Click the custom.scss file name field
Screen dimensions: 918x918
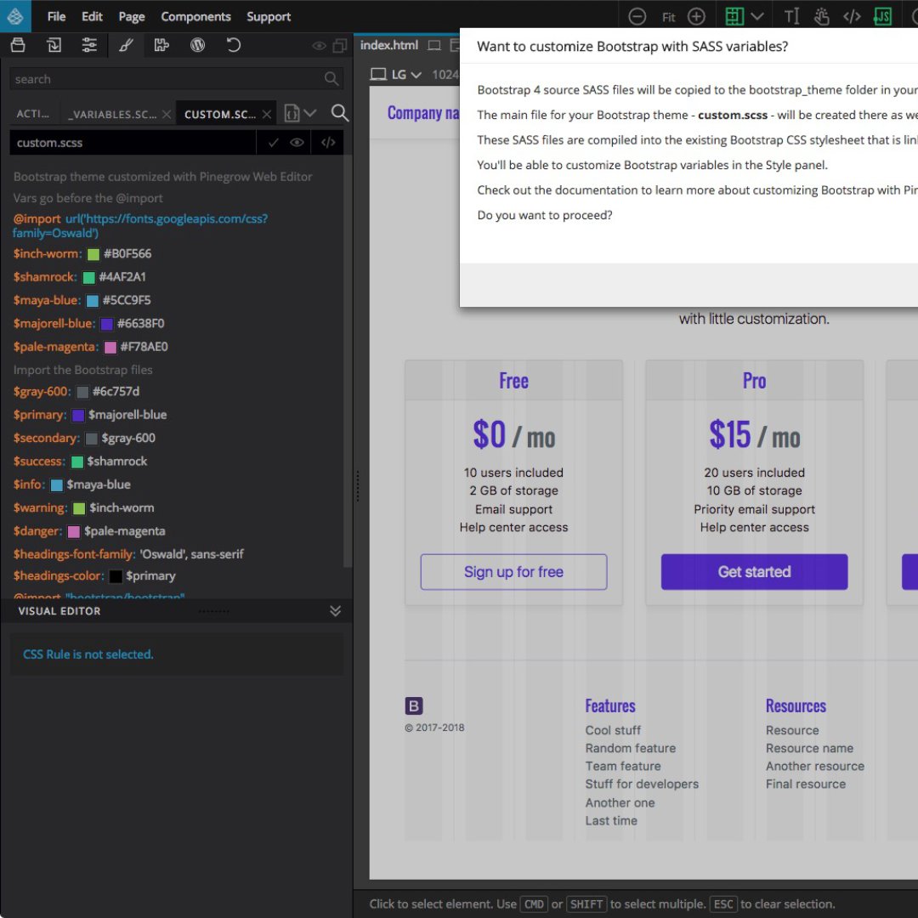(x=133, y=142)
